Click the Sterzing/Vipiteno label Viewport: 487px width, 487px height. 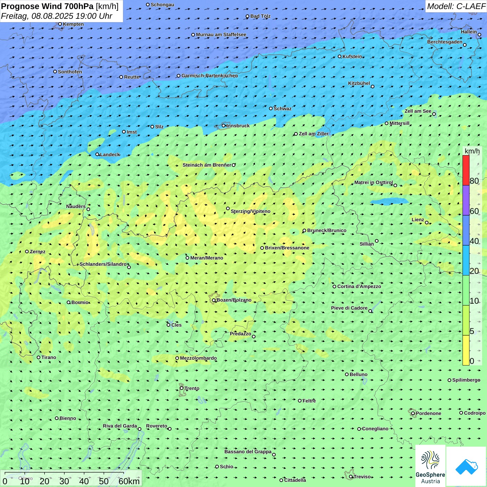point(250,211)
